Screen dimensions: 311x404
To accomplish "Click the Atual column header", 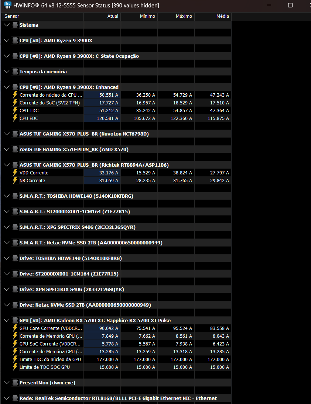I will click(102, 16).
